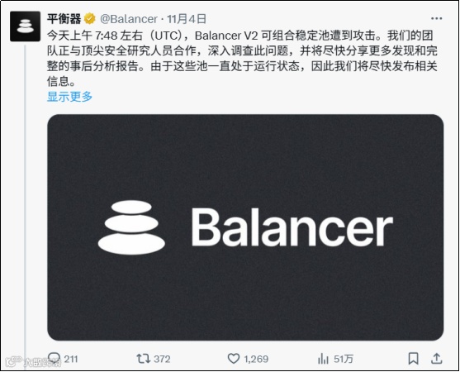Click the 211 replies count
Screen dimensions: 460x372
click(x=71, y=359)
